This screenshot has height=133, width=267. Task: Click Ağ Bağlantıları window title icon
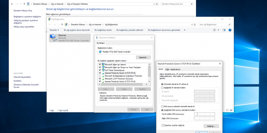point(49,19)
